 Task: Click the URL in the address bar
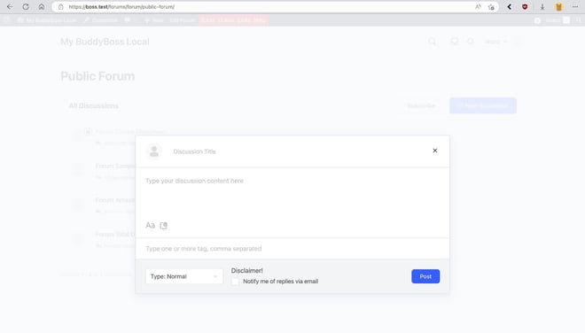point(121,7)
